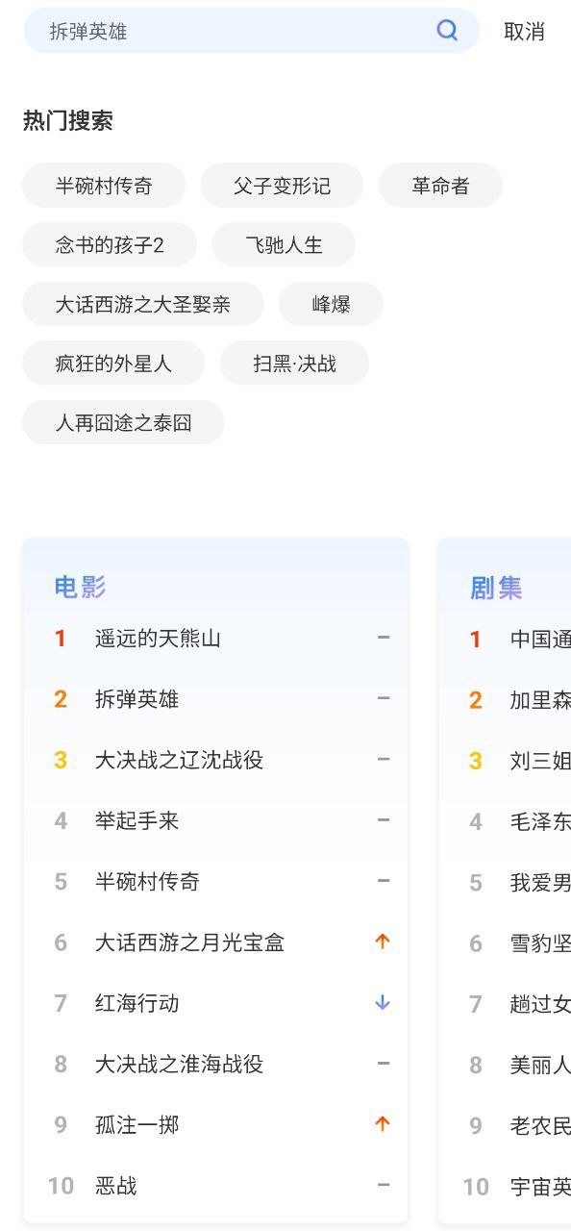Tap the rank 1 number in 电影 list

pyautogui.click(x=60, y=639)
